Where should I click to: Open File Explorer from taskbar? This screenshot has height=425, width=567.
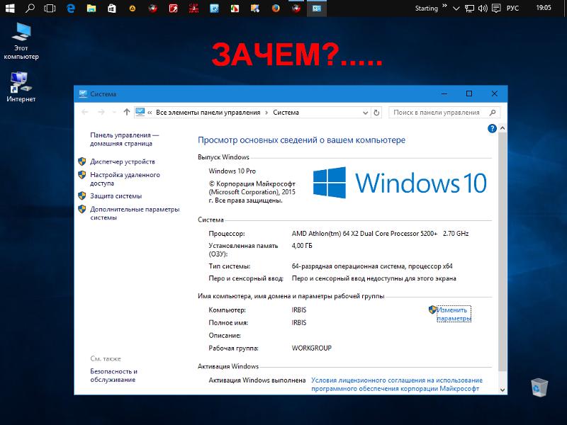pos(91,8)
